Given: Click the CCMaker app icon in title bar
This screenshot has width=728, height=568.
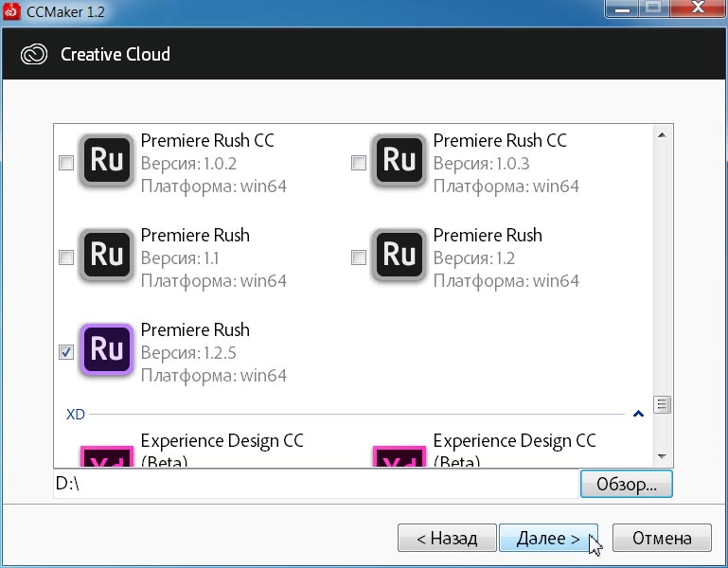Looking at the screenshot, I should [x=11, y=11].
